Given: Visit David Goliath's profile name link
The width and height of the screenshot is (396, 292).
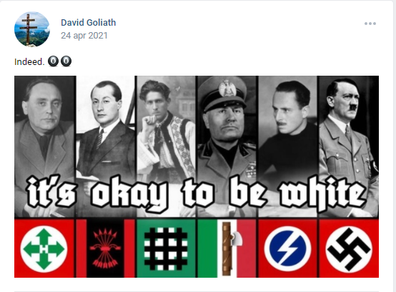Looking at the screenshot, I should click(x=89, y=22).
